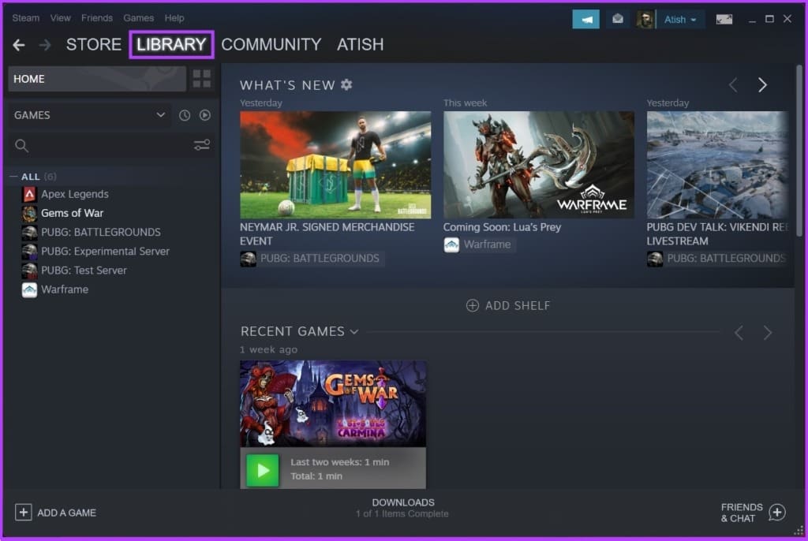Viewport: 808px width, 541px height.
Task: Open the Games menu
Action: coord(138,18)
